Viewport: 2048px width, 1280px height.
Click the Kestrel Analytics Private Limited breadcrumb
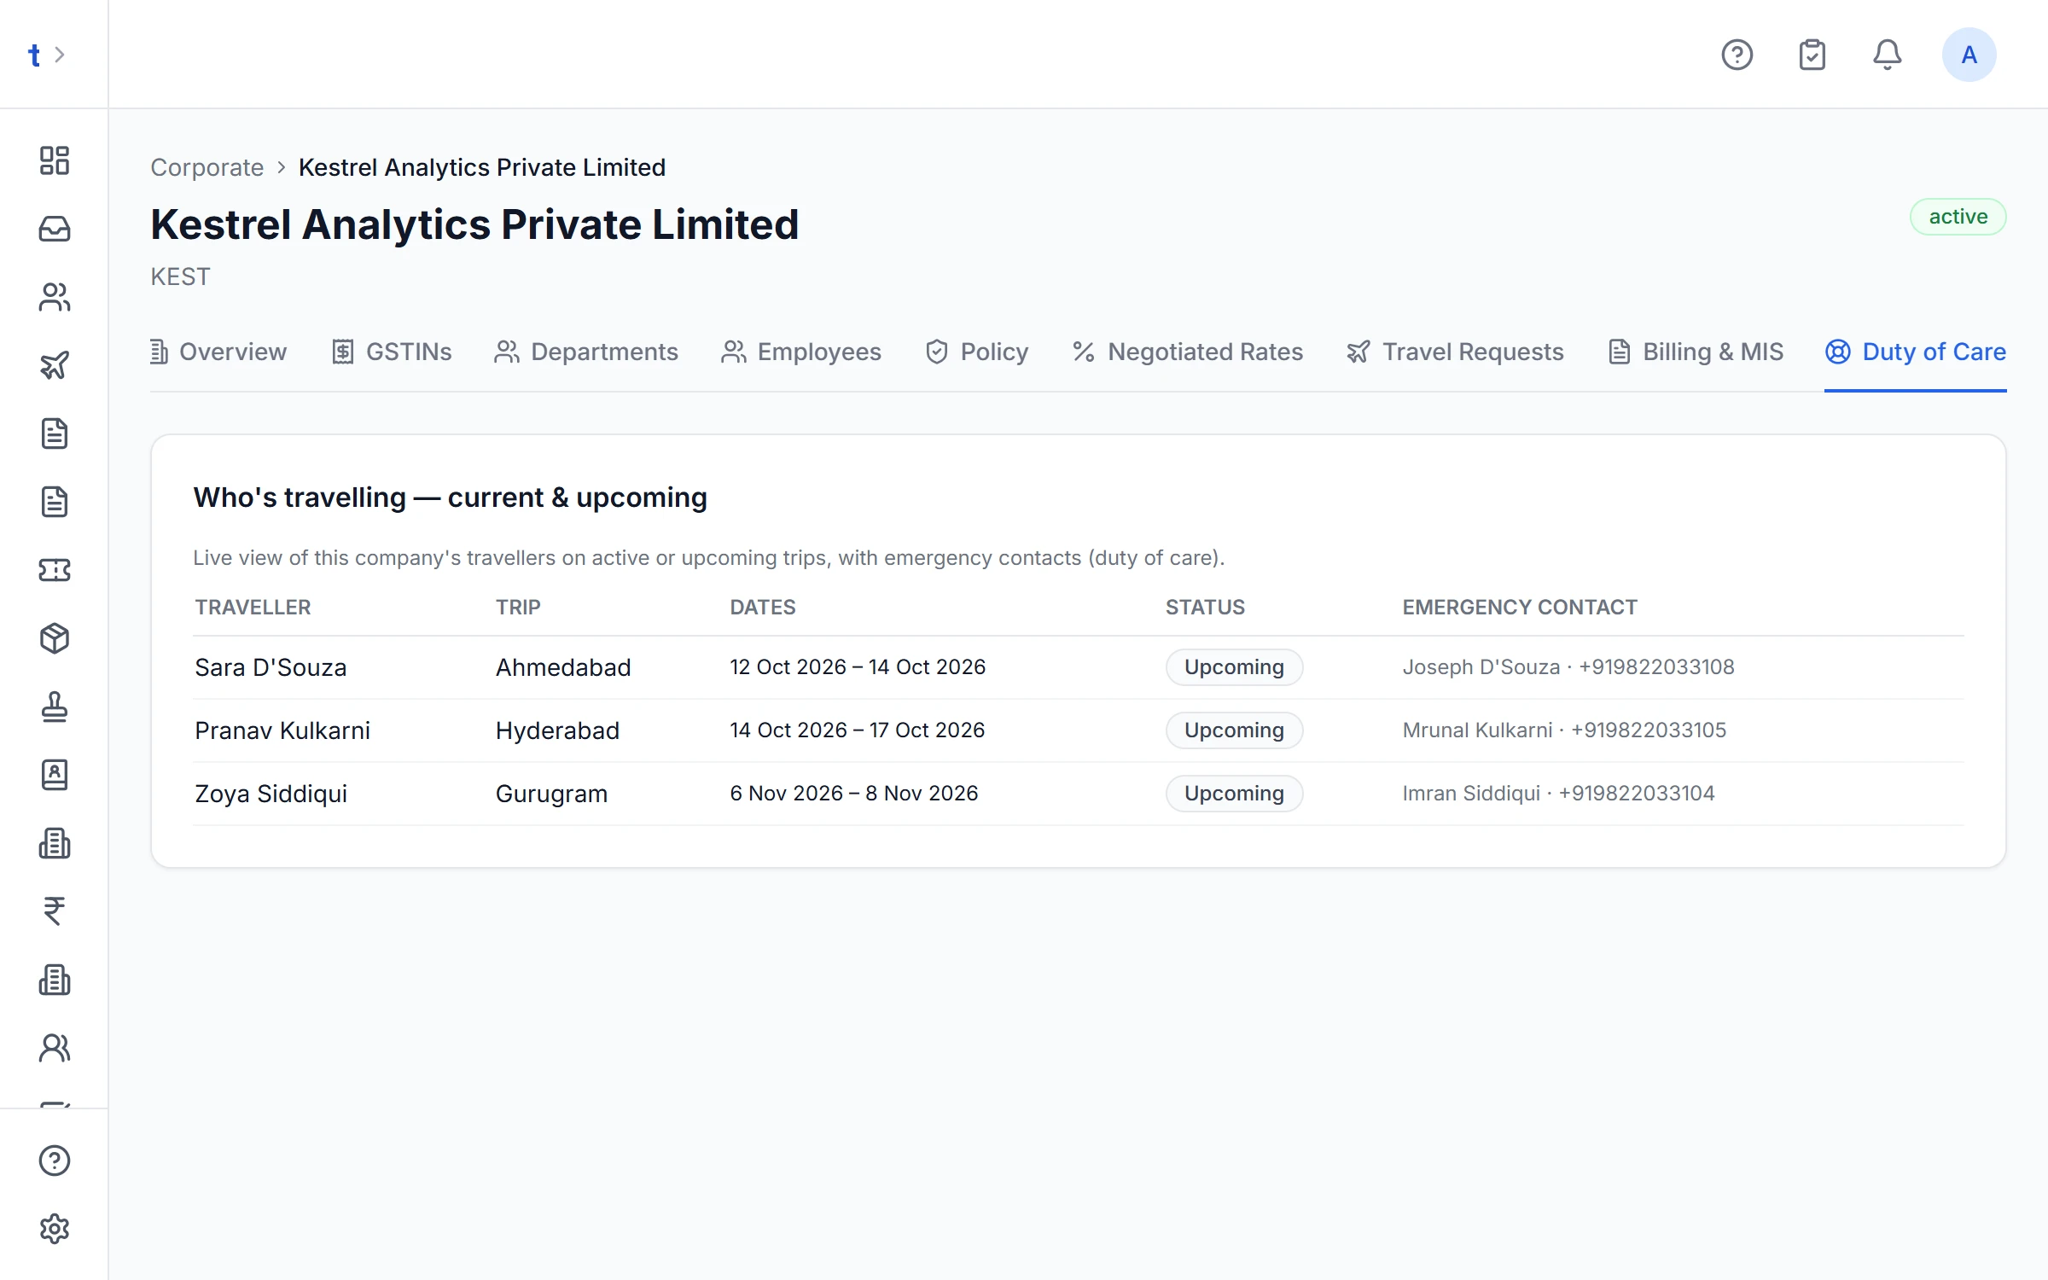click(x=482, y=167)
